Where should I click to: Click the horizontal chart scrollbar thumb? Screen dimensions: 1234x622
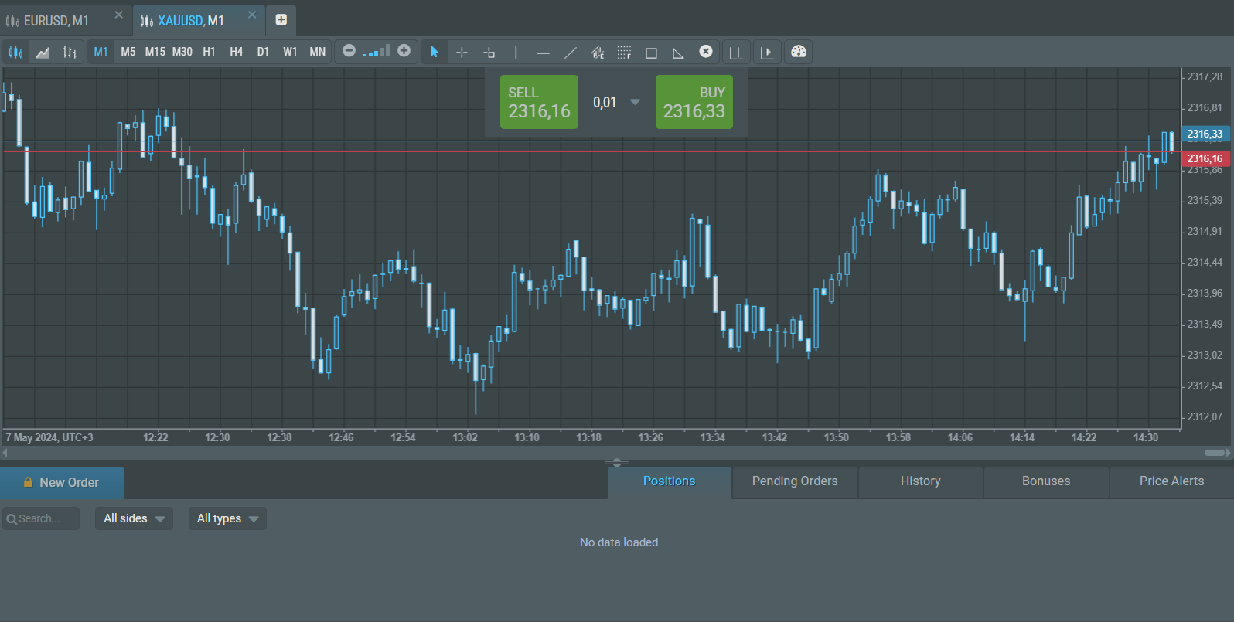1215,453
